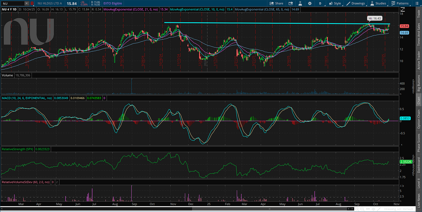The height and width of the screenshot is (212, 422).
Task: Open the Trade side tab
Action: [419, 14]
